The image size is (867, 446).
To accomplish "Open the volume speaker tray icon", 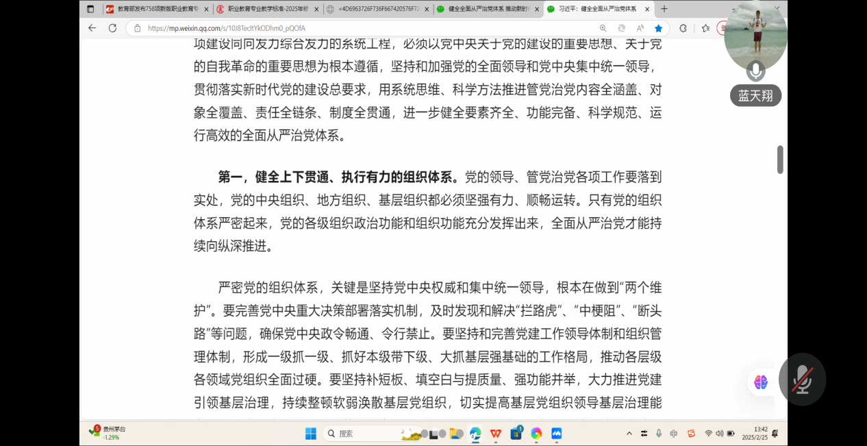I will pos(719,433).
